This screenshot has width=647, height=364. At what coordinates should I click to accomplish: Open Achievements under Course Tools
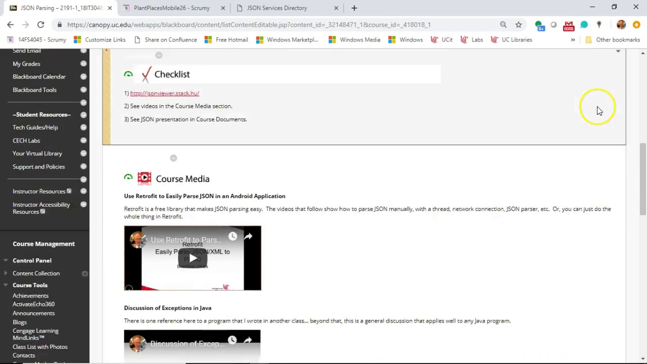click(x=30, y=296)
